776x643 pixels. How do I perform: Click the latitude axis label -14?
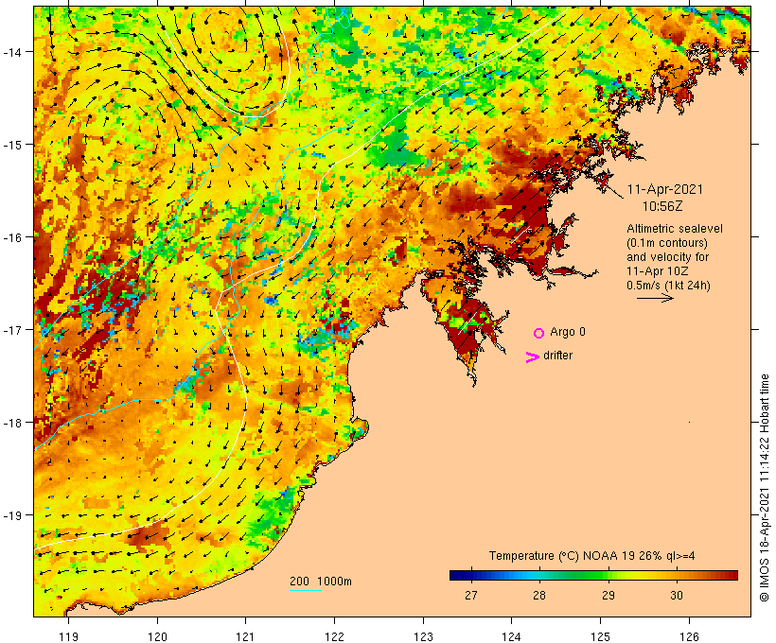click(12, 52)
